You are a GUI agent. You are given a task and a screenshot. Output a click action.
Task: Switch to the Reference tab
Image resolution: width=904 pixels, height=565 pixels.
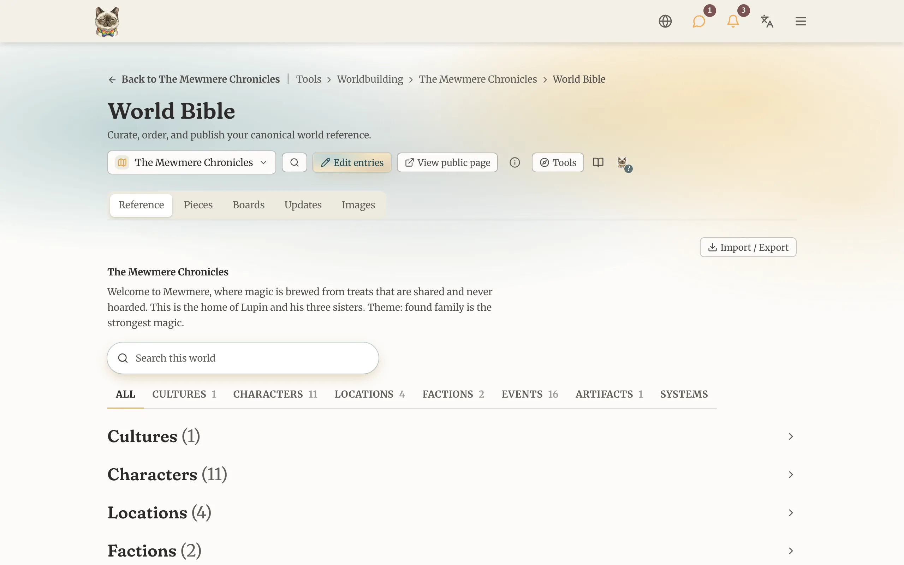[x=141, y=205]
